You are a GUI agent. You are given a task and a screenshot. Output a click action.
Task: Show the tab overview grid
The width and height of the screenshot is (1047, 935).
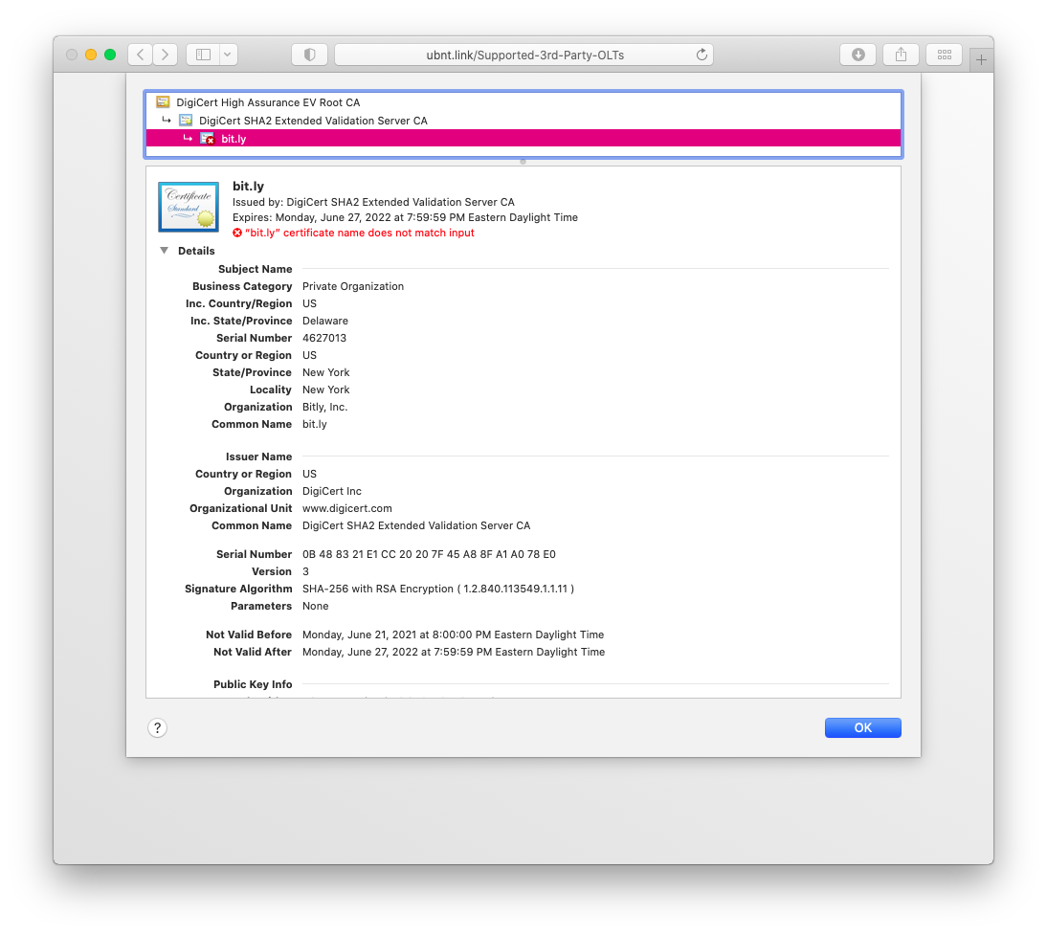coord(944,55)
